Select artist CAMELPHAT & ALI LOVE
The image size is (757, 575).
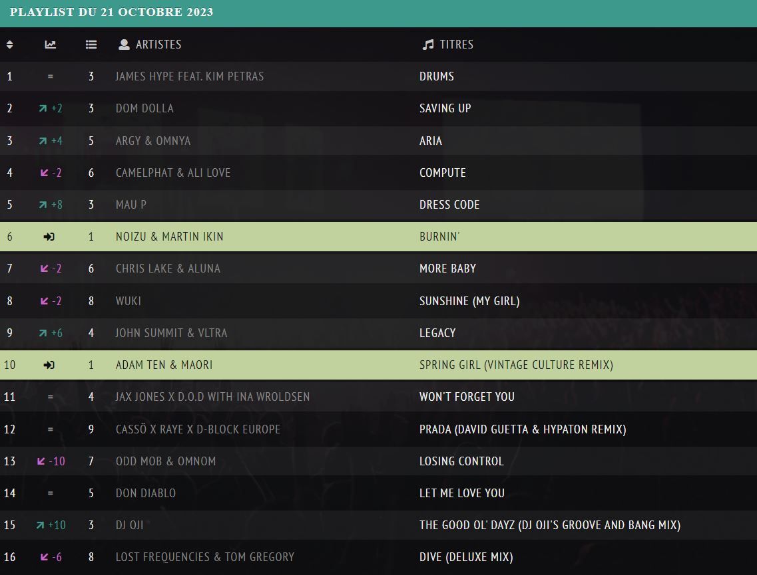(173, 173)
